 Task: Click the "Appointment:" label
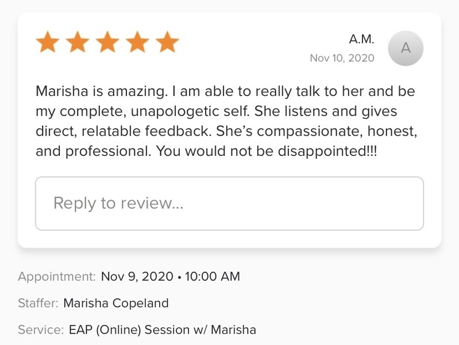click(57, 277)
